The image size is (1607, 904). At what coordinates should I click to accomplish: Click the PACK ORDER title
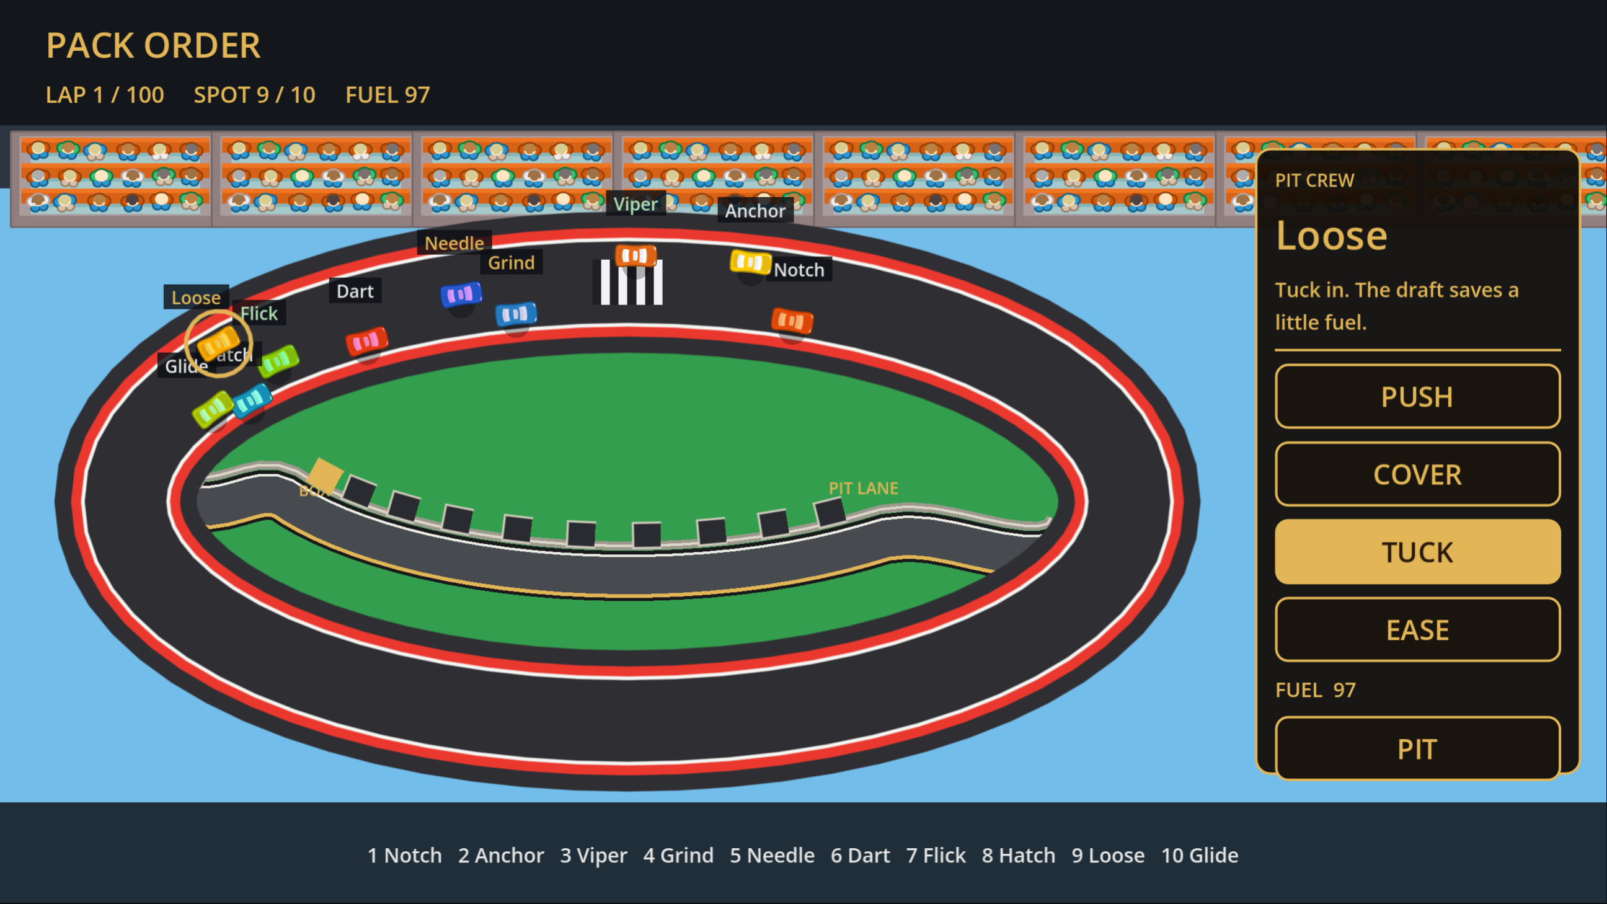coord(153,45)
